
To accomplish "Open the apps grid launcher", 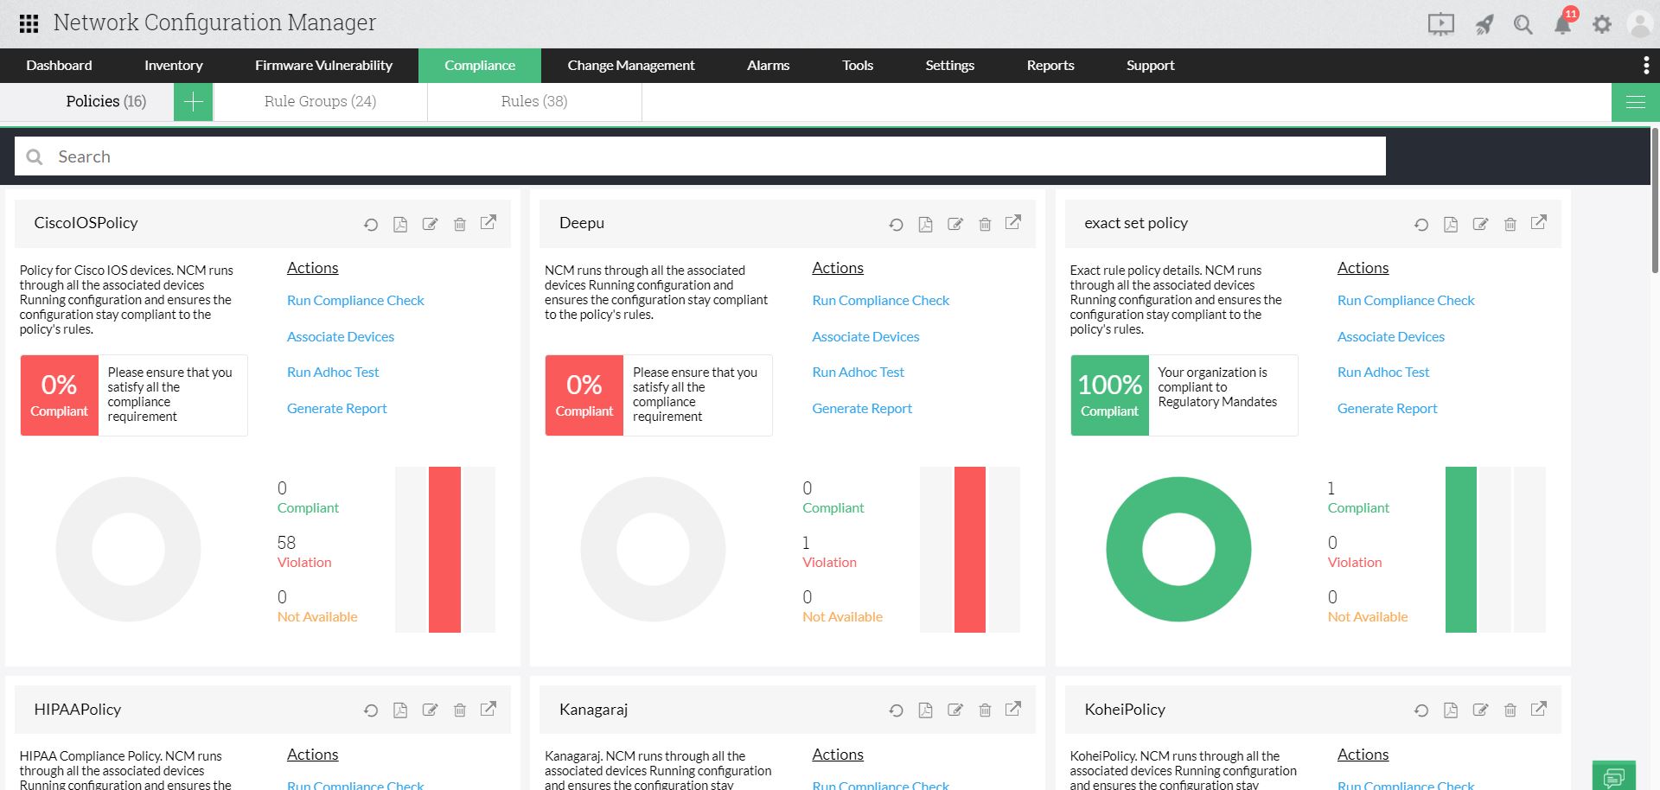I will (29, 23).
